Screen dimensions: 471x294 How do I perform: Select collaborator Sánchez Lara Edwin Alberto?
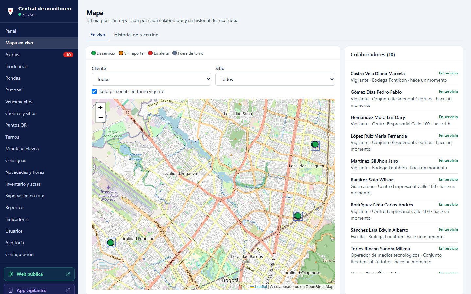(x=404, y=233)
